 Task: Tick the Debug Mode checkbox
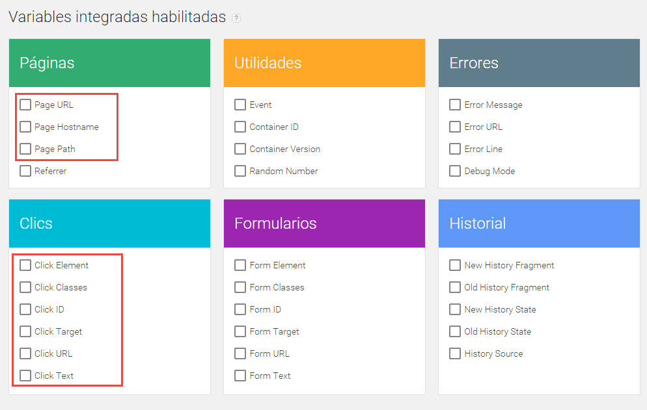455,171
